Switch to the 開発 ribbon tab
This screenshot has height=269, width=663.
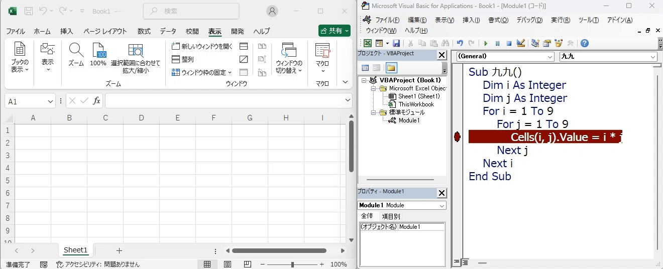(x=238, y=31)
